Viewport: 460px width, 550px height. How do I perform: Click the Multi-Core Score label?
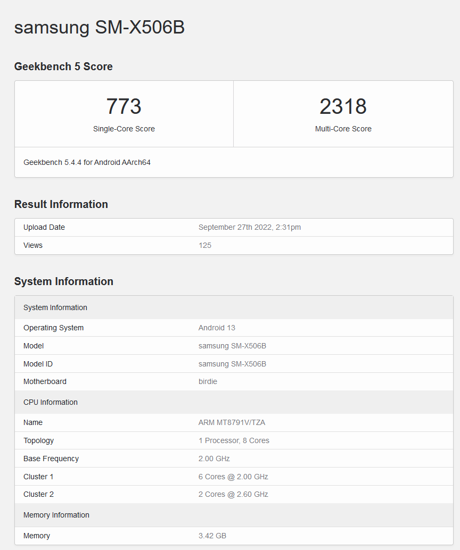pyautogui.click(x=343, y=129)
